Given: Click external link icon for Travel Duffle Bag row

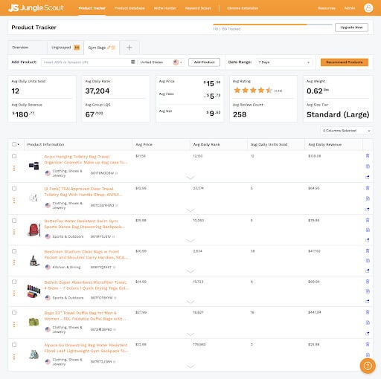Looking at the screenshot, I should pos(368,334).
